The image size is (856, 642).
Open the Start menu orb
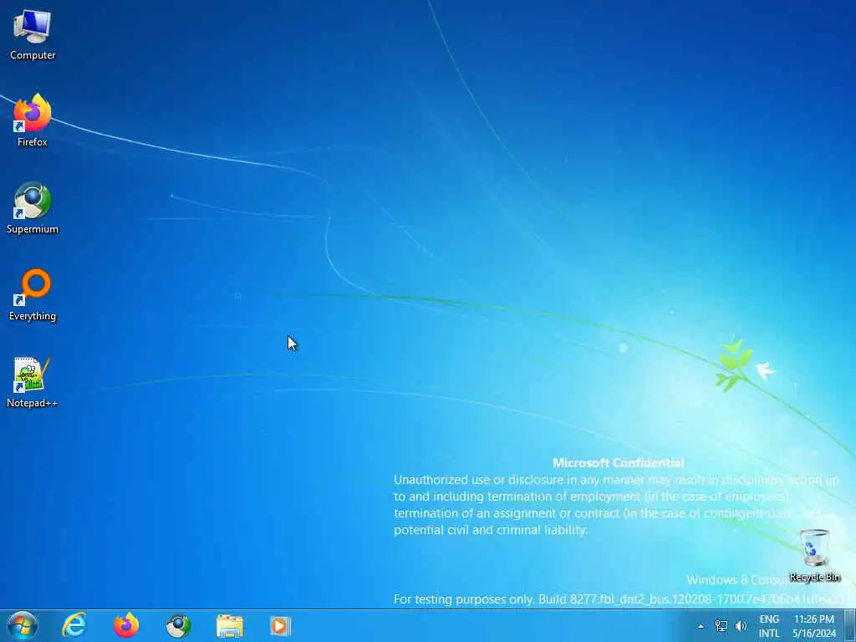23,625
